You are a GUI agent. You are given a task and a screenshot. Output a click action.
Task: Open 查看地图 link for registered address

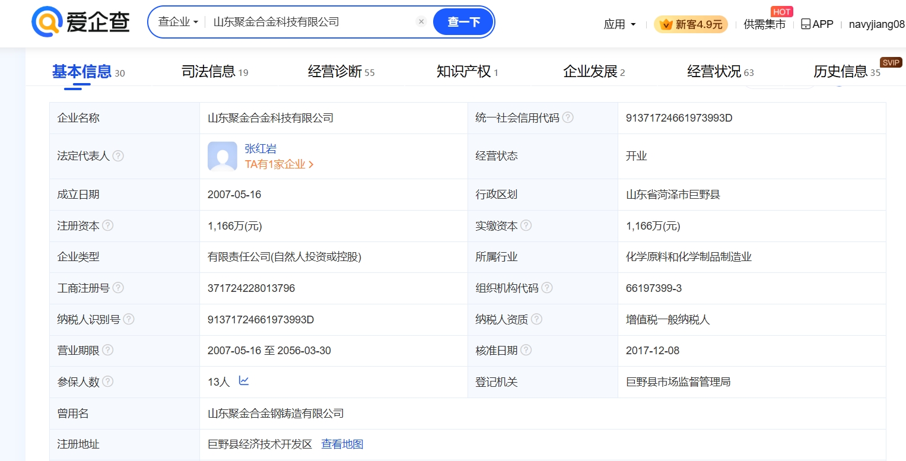[342, 444]
